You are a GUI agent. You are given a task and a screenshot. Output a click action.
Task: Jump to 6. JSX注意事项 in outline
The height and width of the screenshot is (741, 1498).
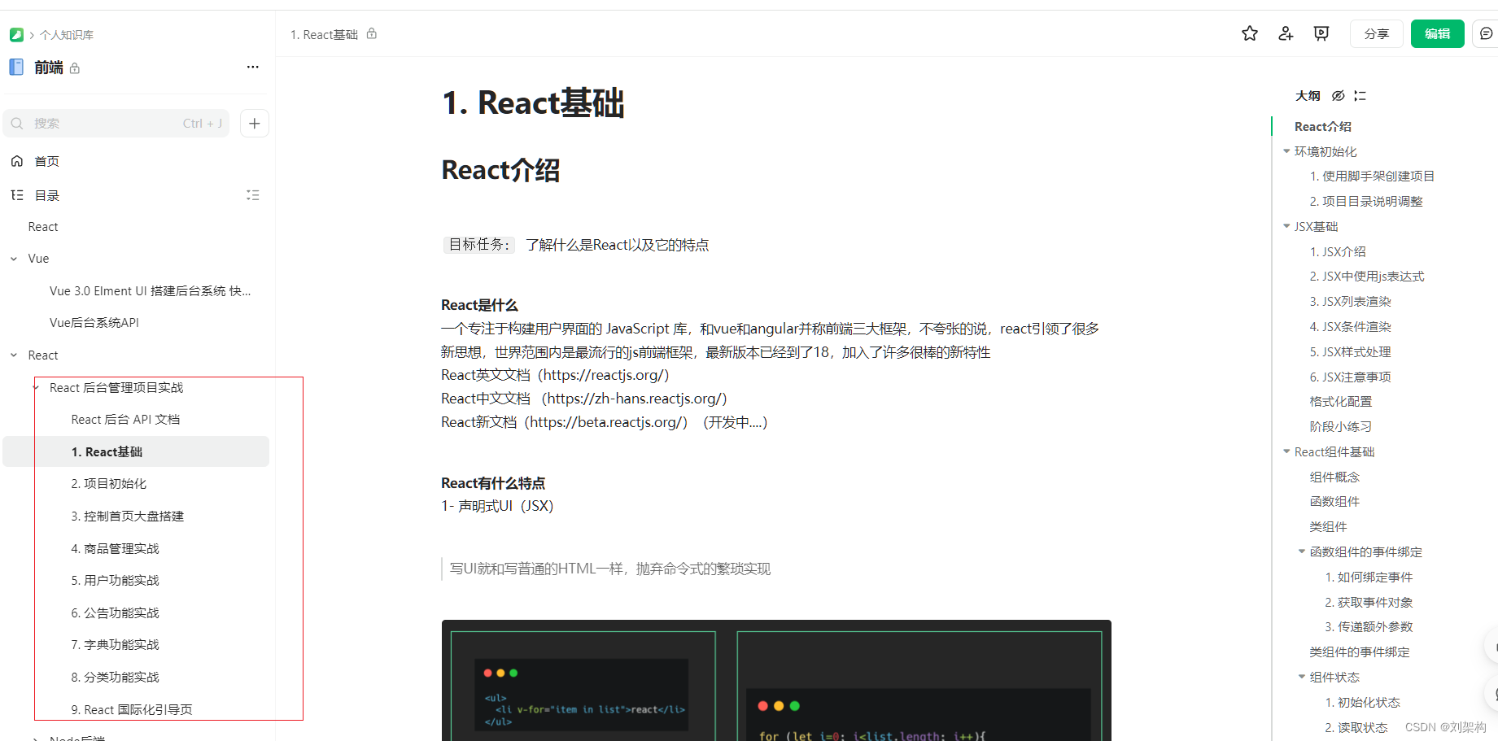(x=1350, y=377)
